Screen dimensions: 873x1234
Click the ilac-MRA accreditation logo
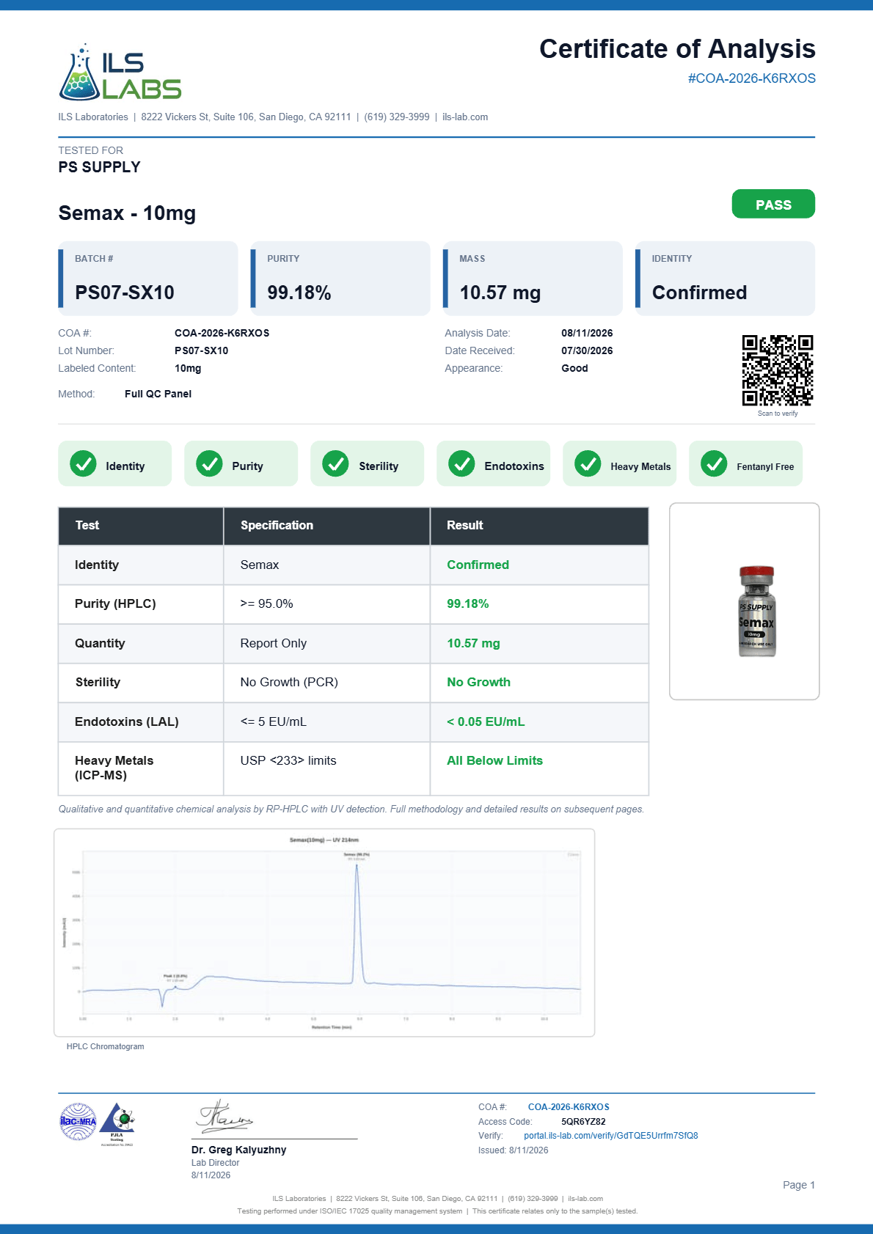click(78, 1122)
